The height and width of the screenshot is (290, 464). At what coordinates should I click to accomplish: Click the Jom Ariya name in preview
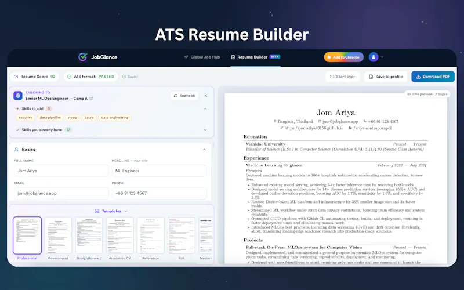(336, 113)
